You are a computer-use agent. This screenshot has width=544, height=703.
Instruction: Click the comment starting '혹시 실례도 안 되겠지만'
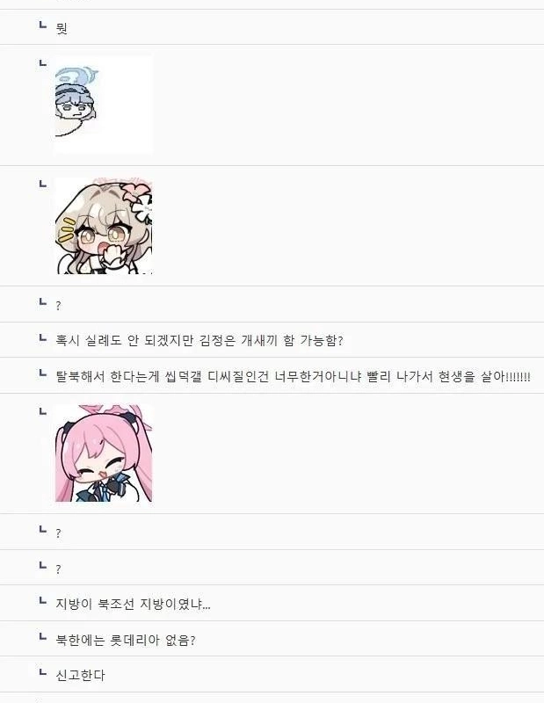(199, 340)
